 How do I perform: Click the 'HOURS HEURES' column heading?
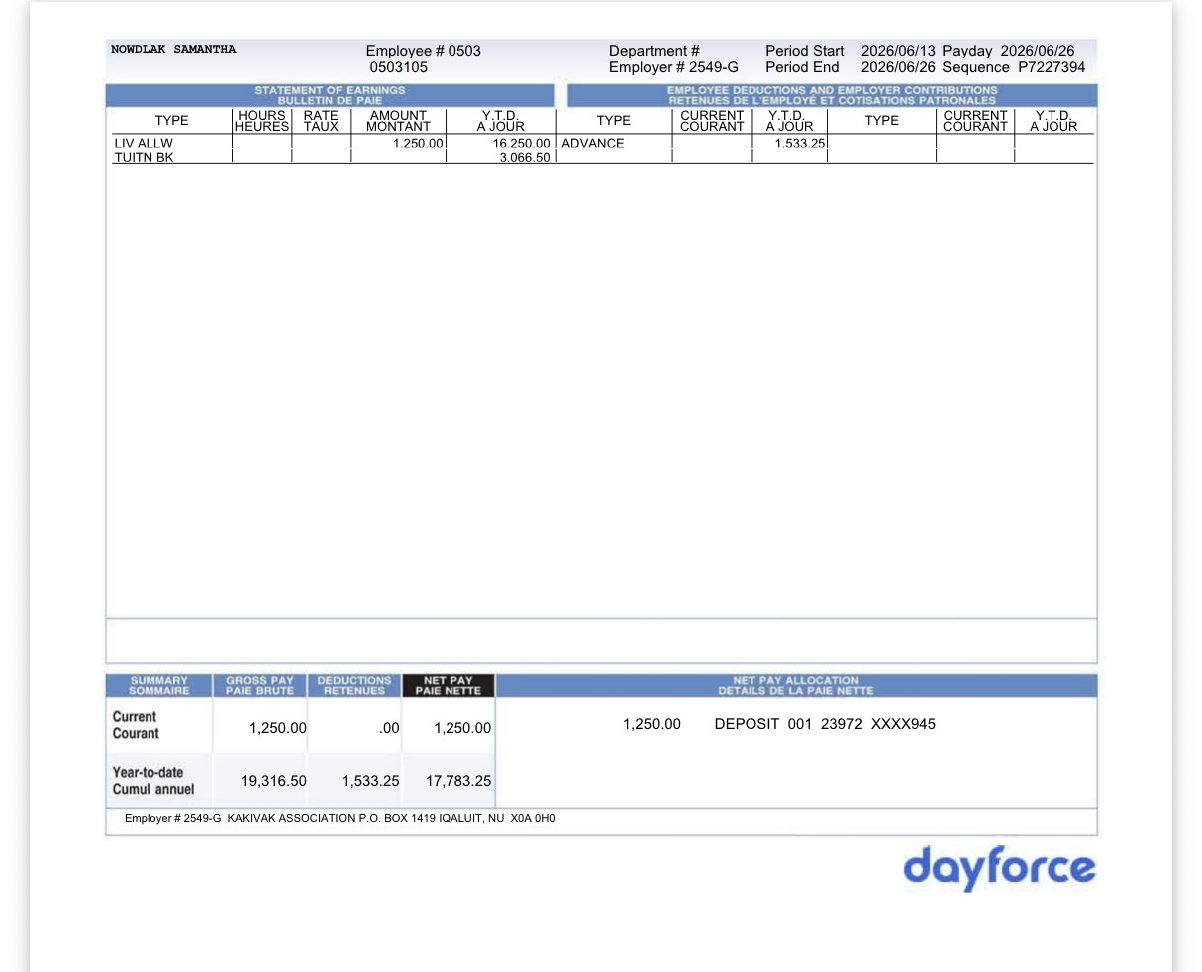pyautogui.click(x=262, y=121)
